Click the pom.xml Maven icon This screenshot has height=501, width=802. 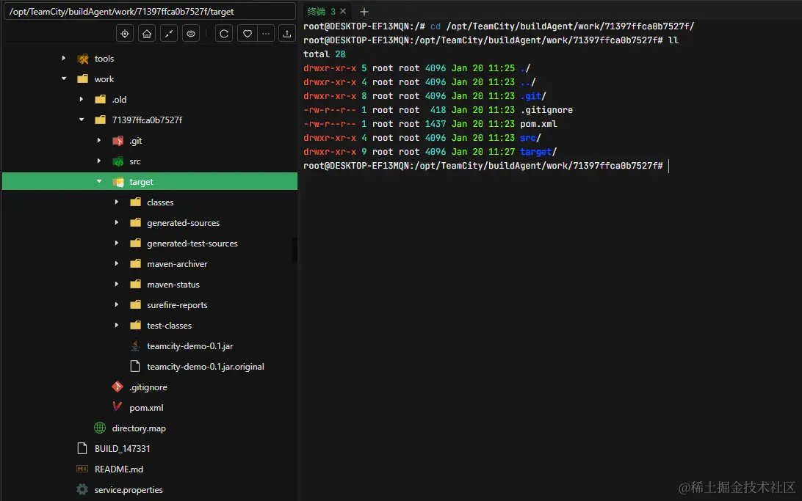117,407
